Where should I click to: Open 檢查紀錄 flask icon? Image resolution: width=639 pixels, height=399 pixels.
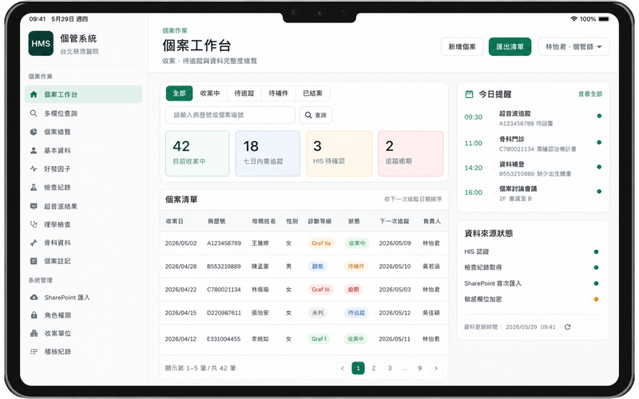34,188
